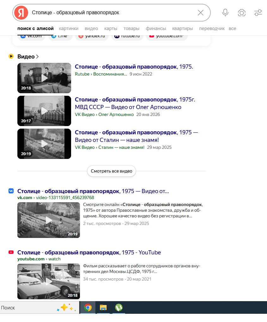
Task: Switch to the картинки tab
Action: click(x=69, y=28)
